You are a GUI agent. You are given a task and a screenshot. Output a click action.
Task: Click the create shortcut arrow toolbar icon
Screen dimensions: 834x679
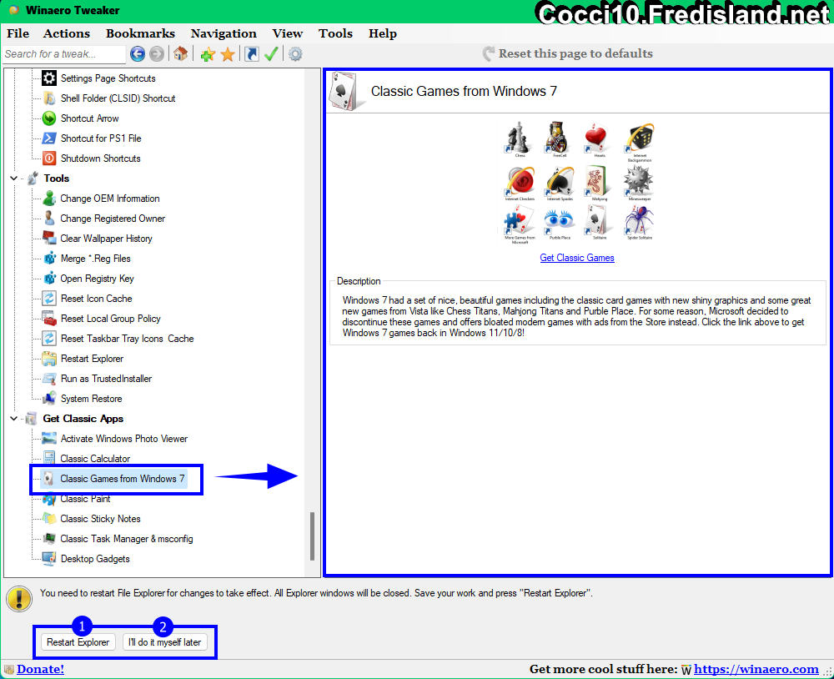252,53
